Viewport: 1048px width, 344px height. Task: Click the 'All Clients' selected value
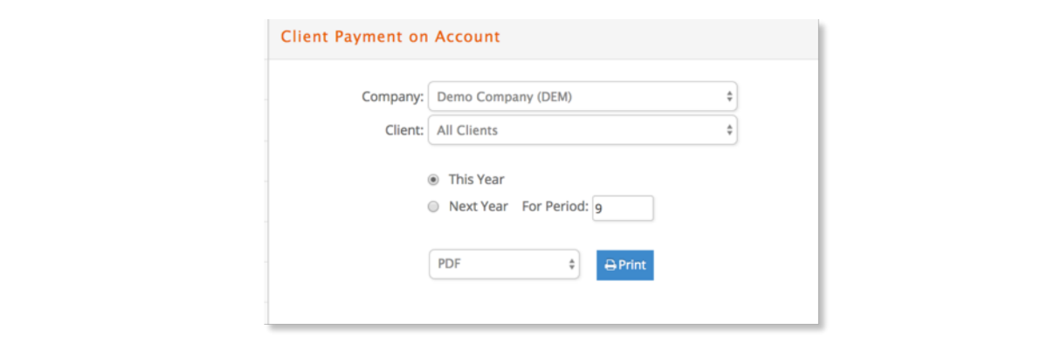pyautogui.click(x=467, y=130)
